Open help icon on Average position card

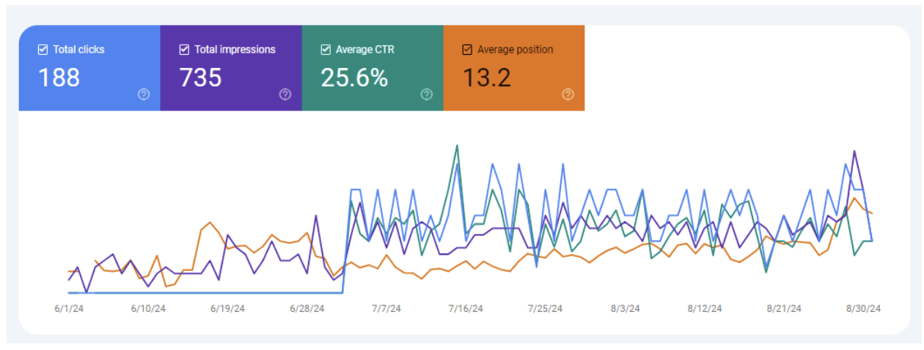point(568,94)
